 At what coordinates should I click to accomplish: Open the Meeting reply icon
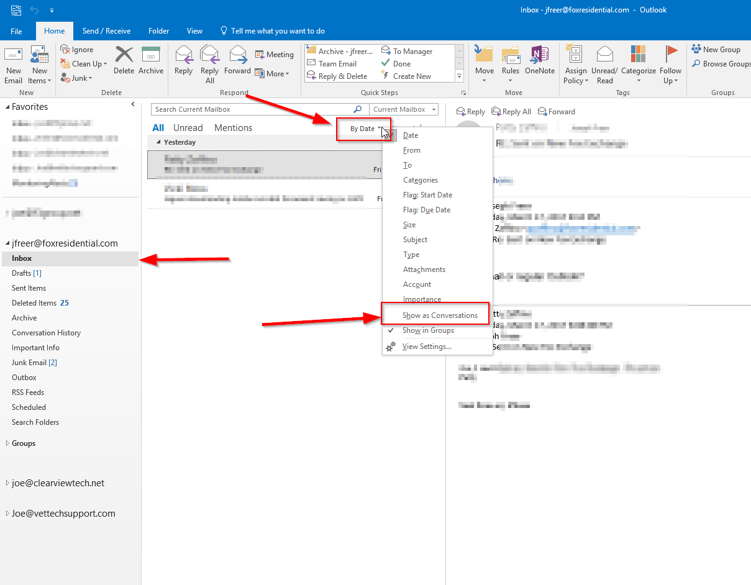pos(274,54)
